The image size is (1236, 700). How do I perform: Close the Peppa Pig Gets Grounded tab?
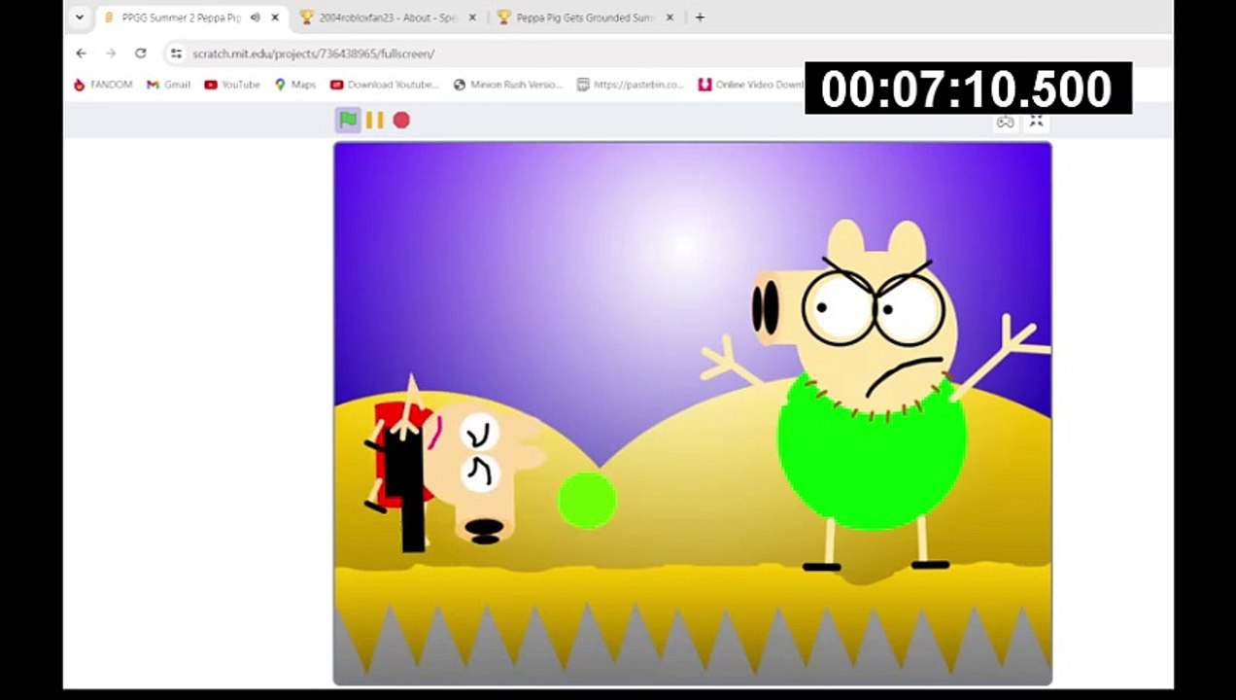click(x=669, y=17)
